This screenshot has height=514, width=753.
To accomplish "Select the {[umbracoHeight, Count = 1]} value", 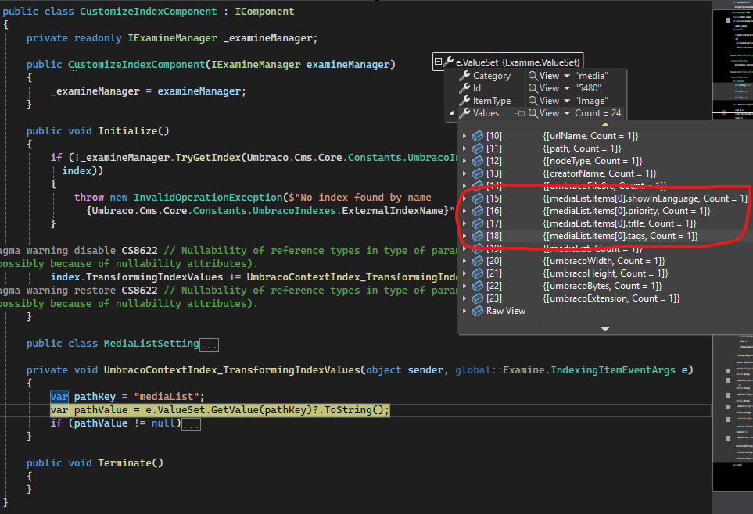I will click(605, 273).
